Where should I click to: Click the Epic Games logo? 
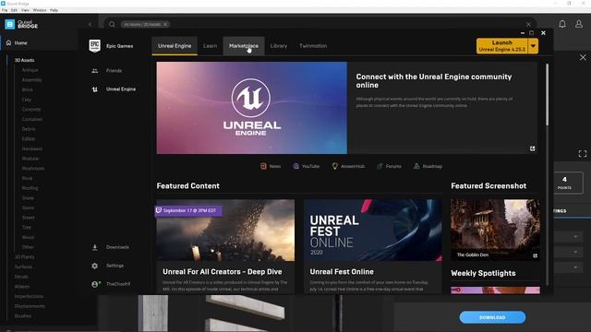pyautogui.click(x=94, y=46)
